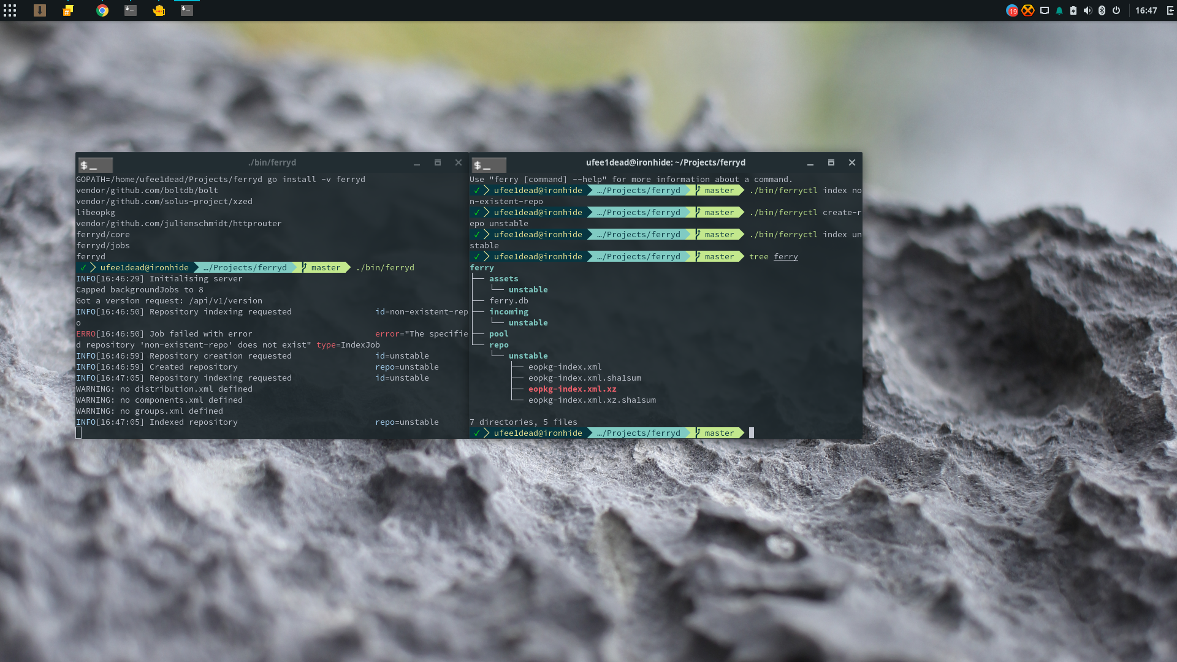Click the cursor at the bottom right prompt

pyautogui.click(x=752, y=433)
